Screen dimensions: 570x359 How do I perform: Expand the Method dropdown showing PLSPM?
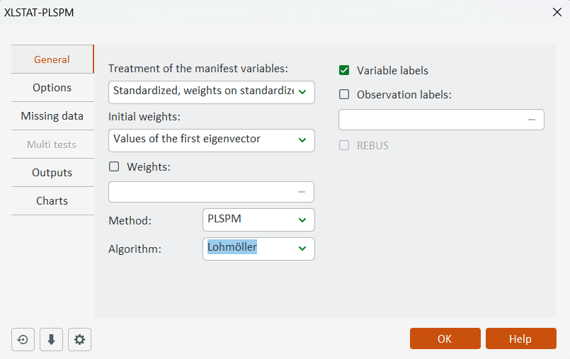[x=302, y=220]
